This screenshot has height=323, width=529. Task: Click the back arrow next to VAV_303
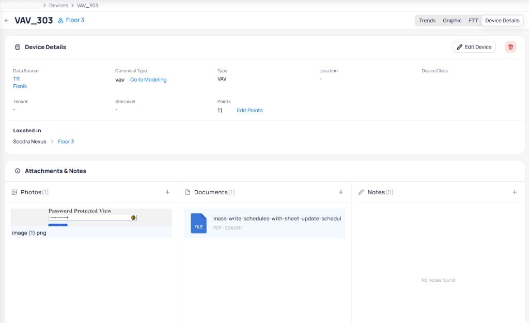click(x=6, y=21)
